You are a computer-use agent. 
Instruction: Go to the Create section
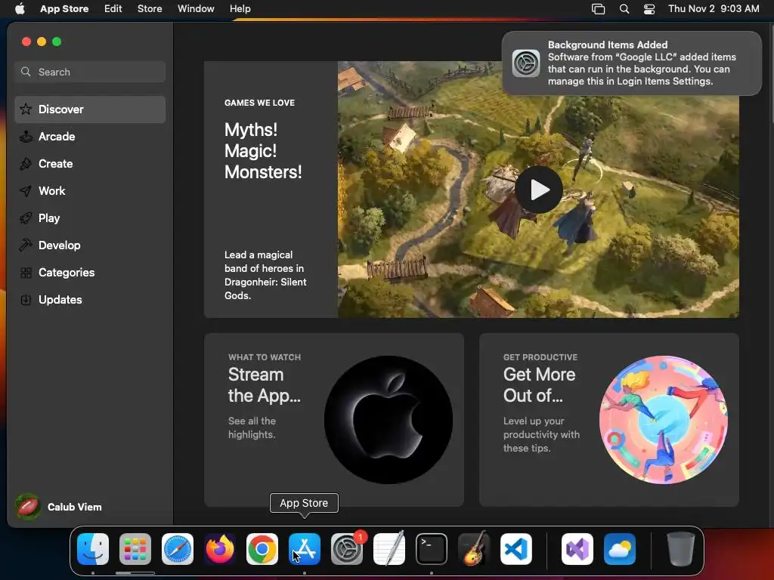click(90, 164)
